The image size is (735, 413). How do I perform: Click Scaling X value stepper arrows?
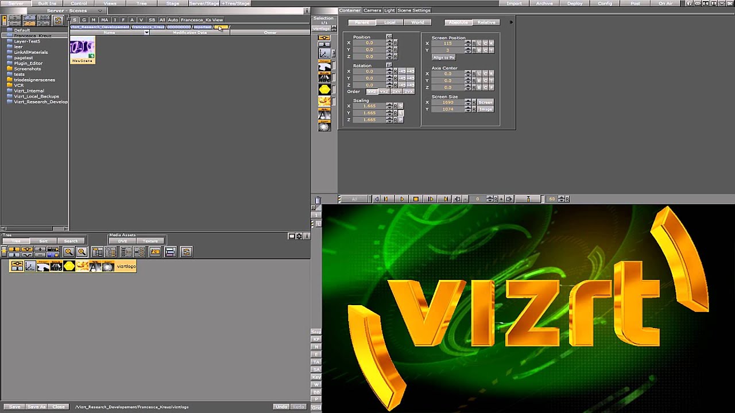coord(389,106)
